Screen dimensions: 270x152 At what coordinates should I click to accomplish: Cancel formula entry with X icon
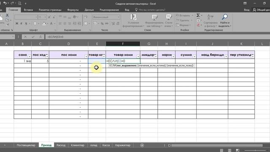click(25, 37)
